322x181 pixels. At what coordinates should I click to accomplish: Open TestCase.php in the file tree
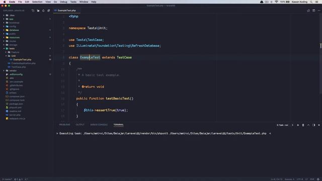pos(19,67)
